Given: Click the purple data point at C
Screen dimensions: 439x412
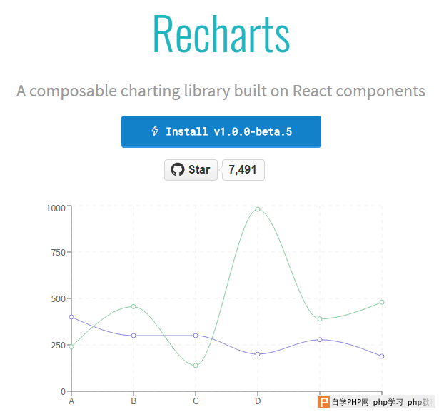Looking at the screenshot, I should tap(196, 336).
